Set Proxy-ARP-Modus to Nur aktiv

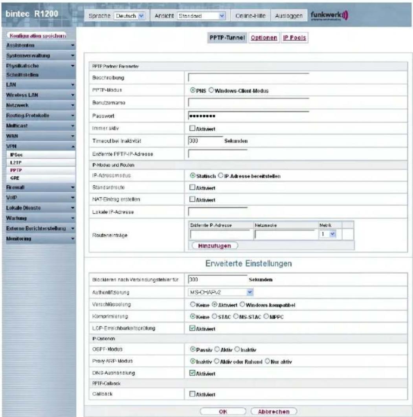pyautogui.click(x=267, y=361)
